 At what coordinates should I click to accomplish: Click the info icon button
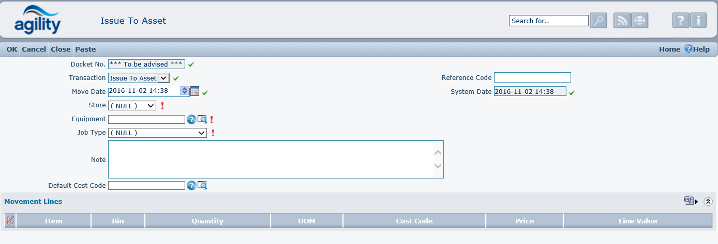[x=698, y=21]
